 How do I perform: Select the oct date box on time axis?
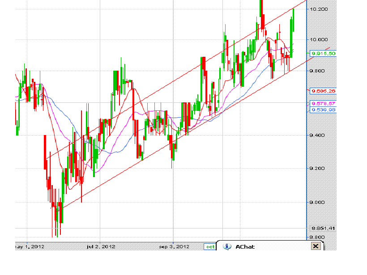[x=210, y=246]
